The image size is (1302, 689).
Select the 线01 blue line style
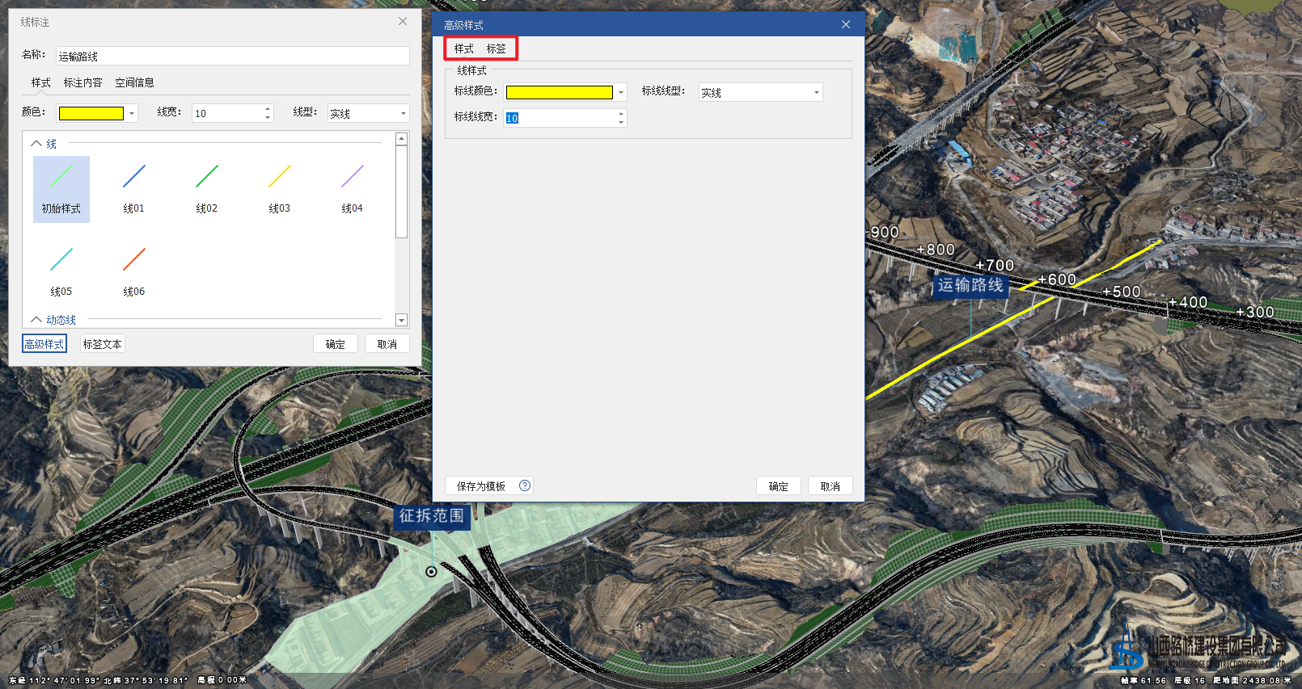pos(133,187)
